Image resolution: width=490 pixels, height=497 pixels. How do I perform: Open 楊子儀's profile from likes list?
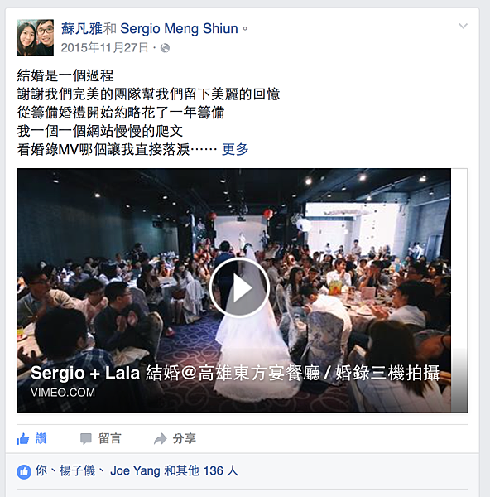point(77,470)
